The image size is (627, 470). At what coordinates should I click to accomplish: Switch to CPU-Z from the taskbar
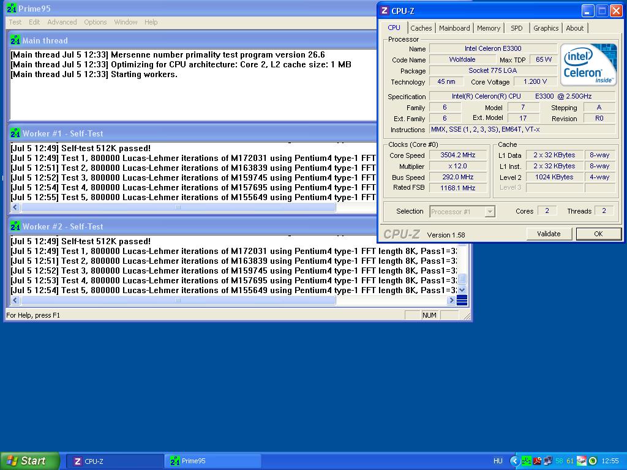pos(115,461)
